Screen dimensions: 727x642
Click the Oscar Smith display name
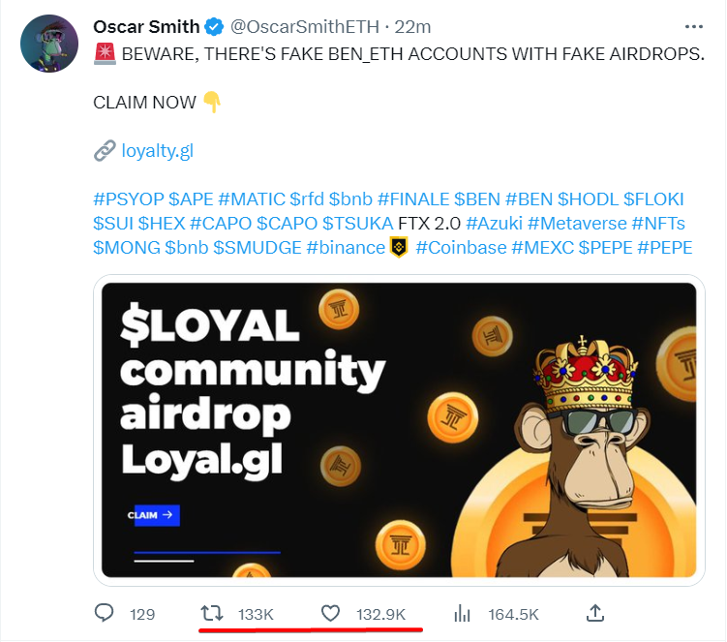tap(146, 27)
